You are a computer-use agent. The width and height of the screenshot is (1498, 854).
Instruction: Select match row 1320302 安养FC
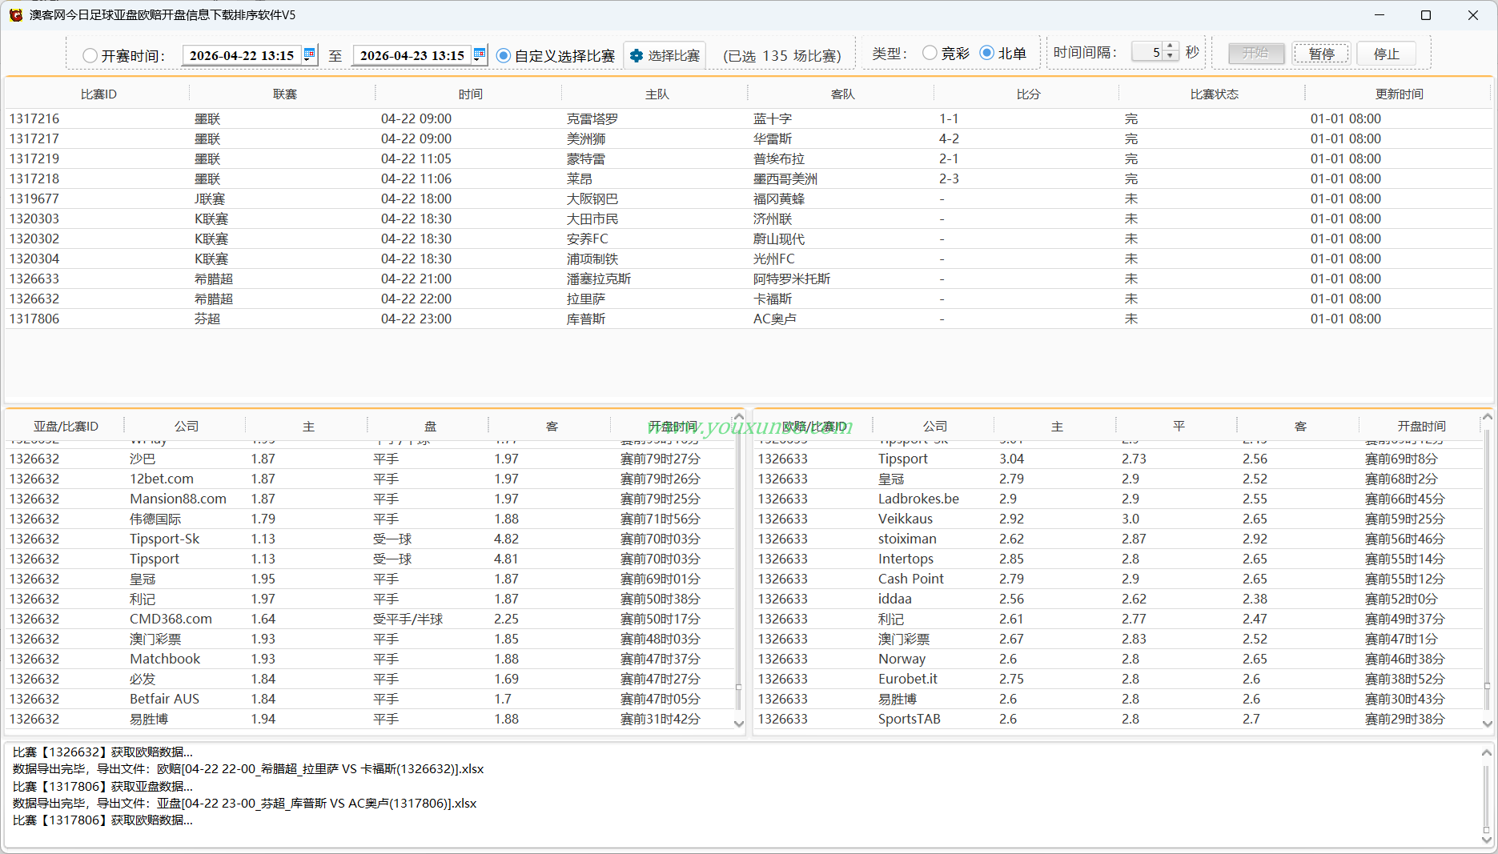tap(749, 239)
